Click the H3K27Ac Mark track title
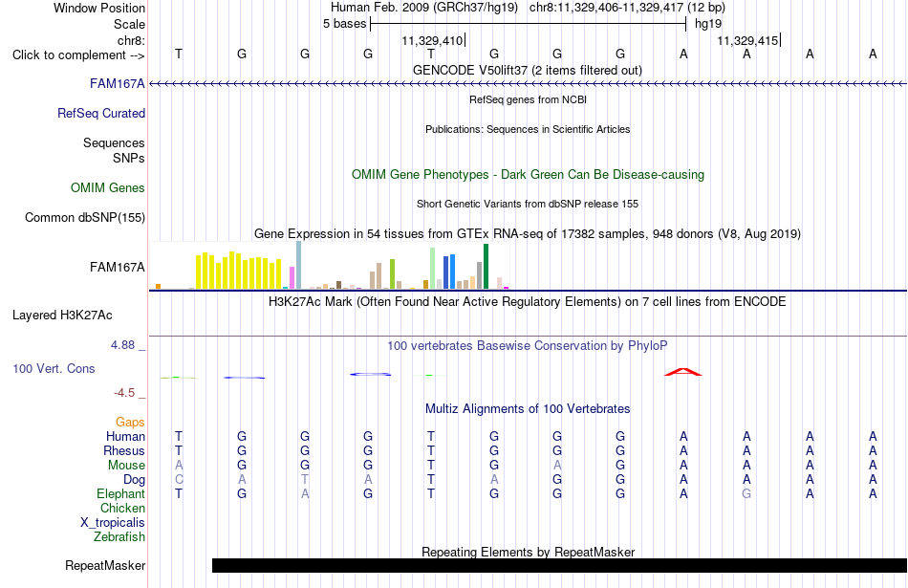 point(527,301)
